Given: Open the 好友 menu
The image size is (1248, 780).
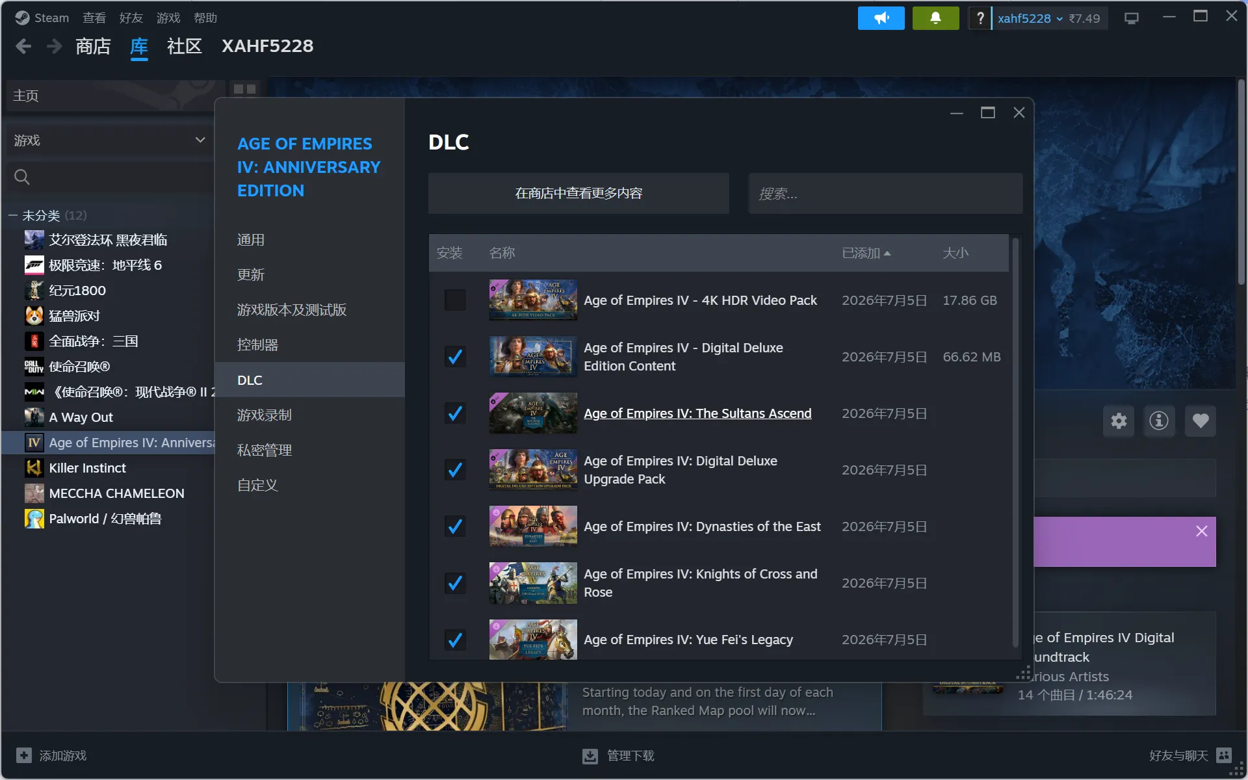Looking at the screenshot, I should pyautogui.click(x=131, y=18).
